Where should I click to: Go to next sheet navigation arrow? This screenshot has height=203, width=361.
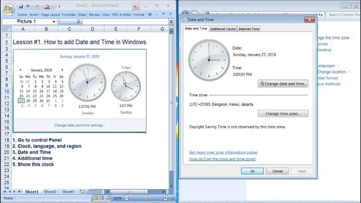(14, 192)
